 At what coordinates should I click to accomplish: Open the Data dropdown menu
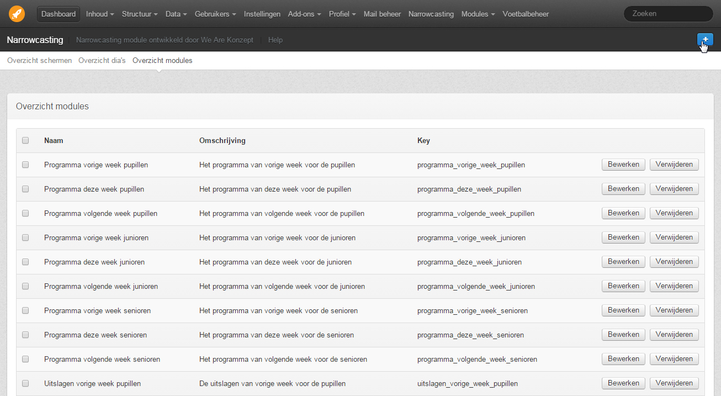point(176,14)
